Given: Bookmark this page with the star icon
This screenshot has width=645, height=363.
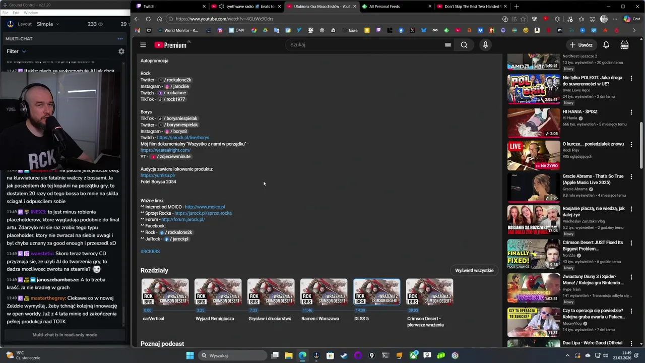Looking at the screenshot, I should click(x=523, y=19).
